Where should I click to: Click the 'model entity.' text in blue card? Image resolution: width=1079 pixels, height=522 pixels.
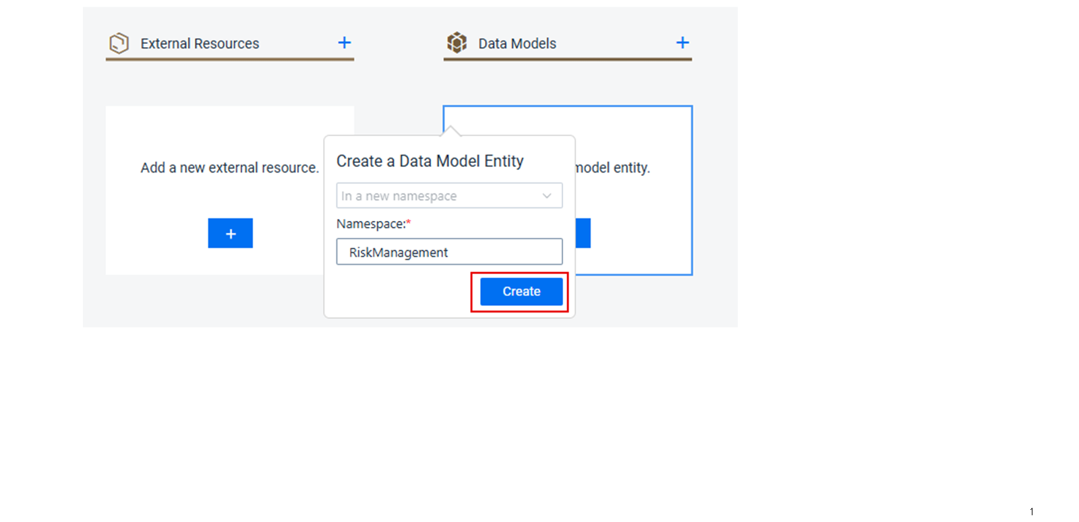(x=613, y=168)
